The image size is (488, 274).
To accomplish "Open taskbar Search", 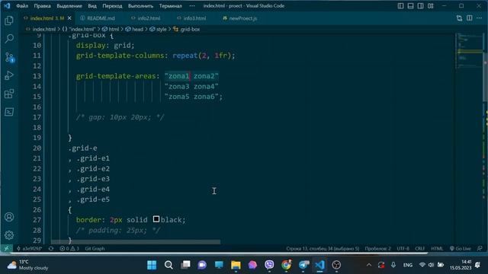I will 169,265.
